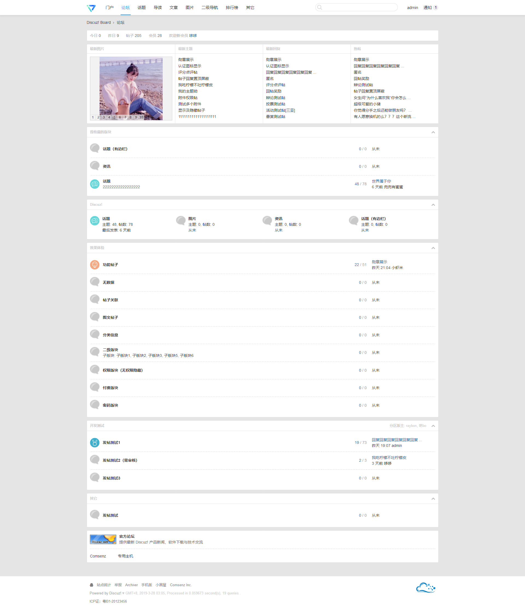Screen dimensions: 525x610
Task: Click the 密码版块 forum bubble icon
Action: 95,404
